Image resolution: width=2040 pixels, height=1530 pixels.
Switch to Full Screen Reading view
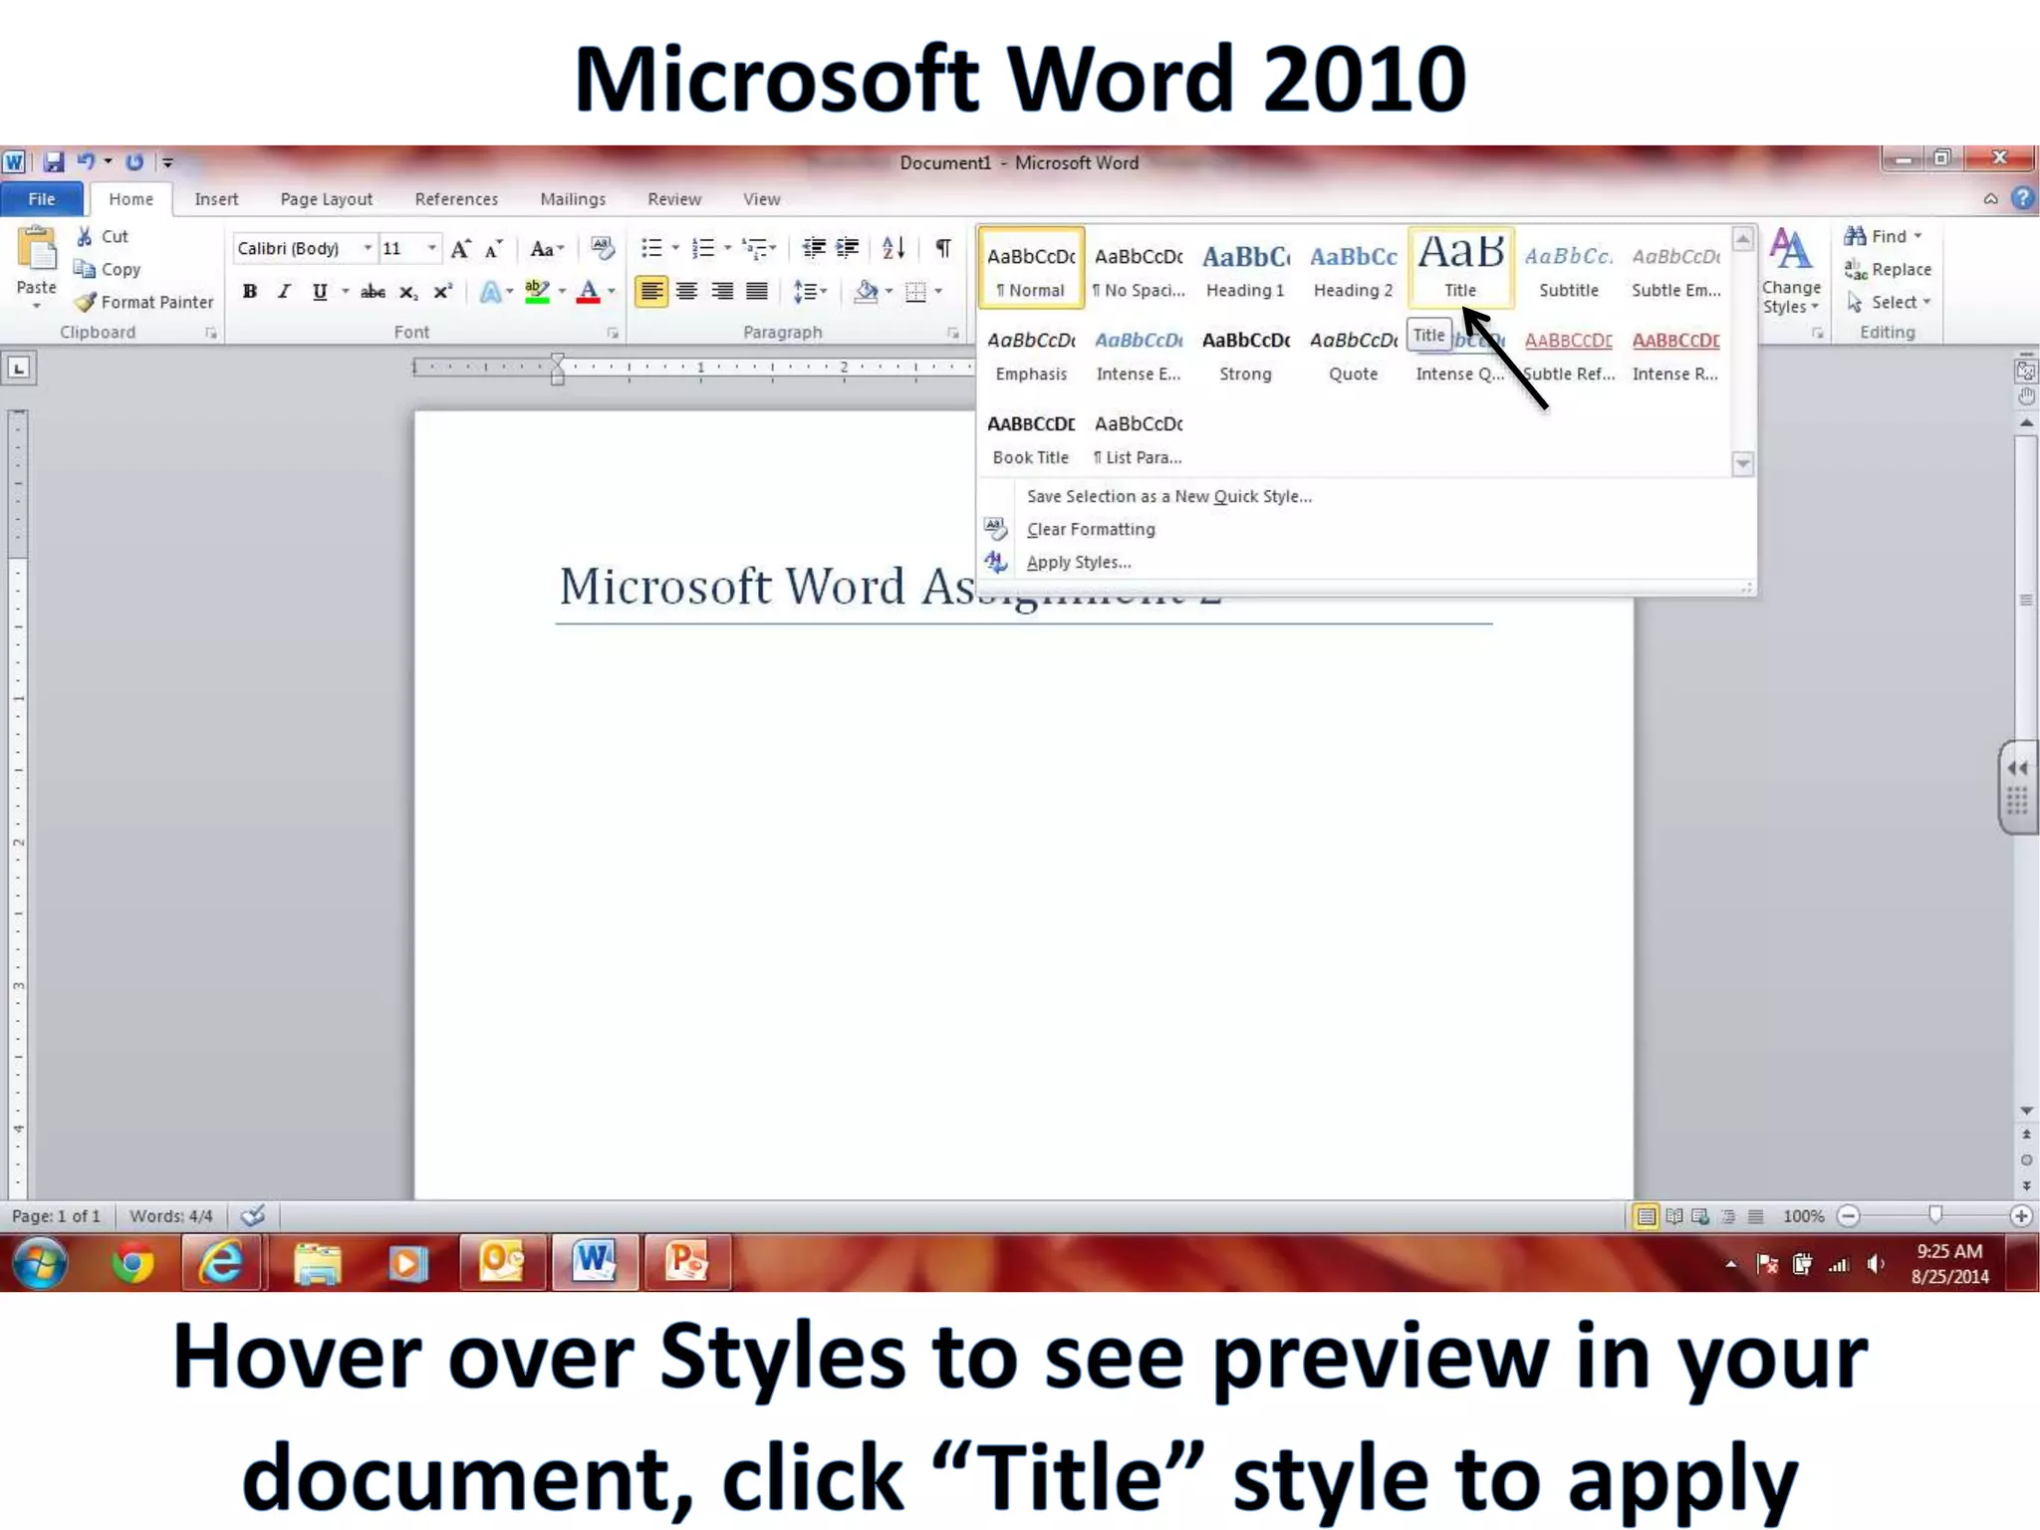click(1673, 1216)
